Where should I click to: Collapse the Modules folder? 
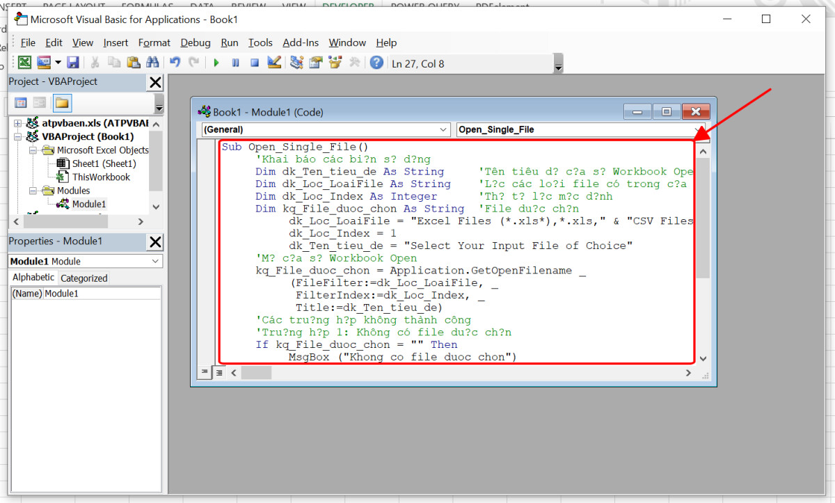point(32,189)
